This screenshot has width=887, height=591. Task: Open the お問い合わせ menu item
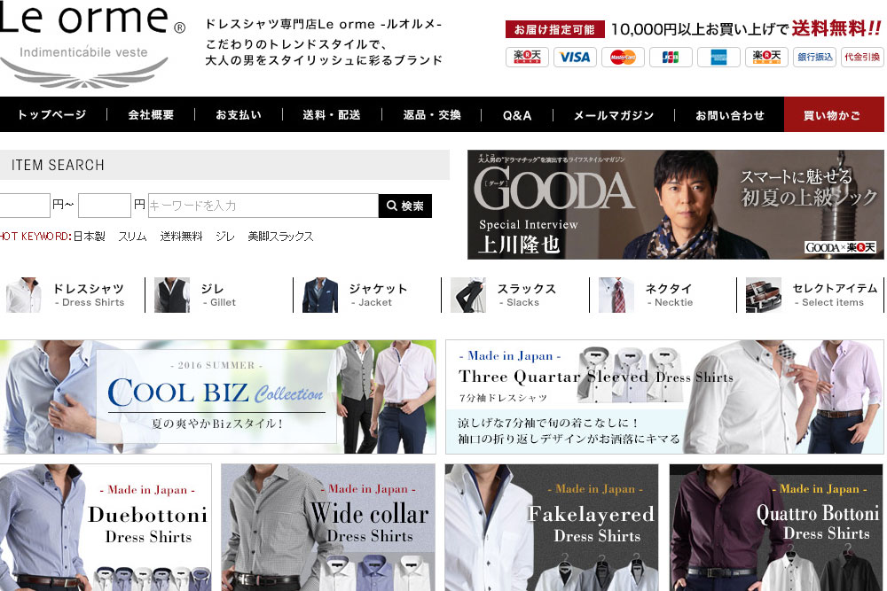[730, 114]
